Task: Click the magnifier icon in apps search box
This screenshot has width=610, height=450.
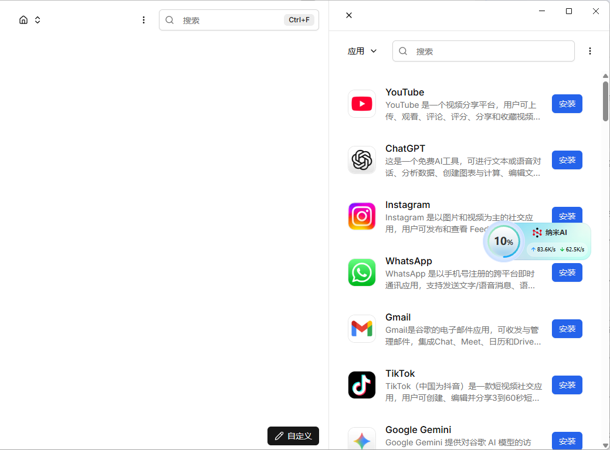Action: click(403, 51)
